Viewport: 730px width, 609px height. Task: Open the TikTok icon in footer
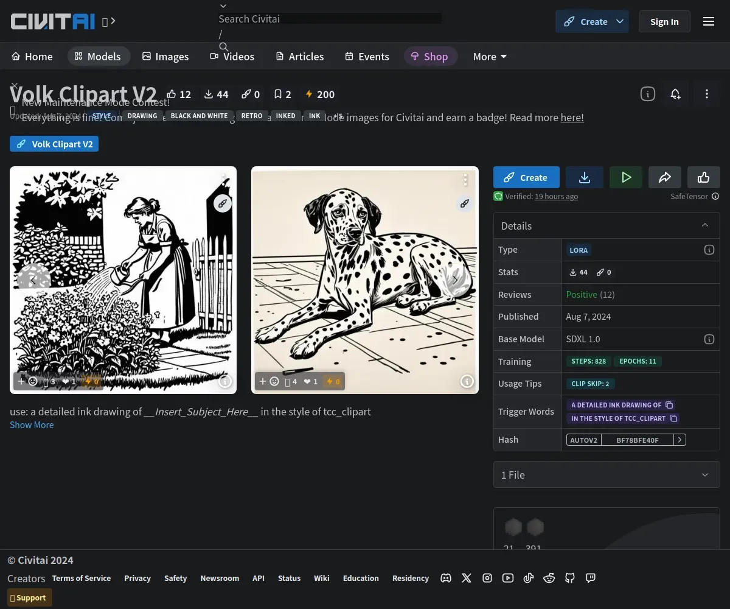[x=529, y=578]
